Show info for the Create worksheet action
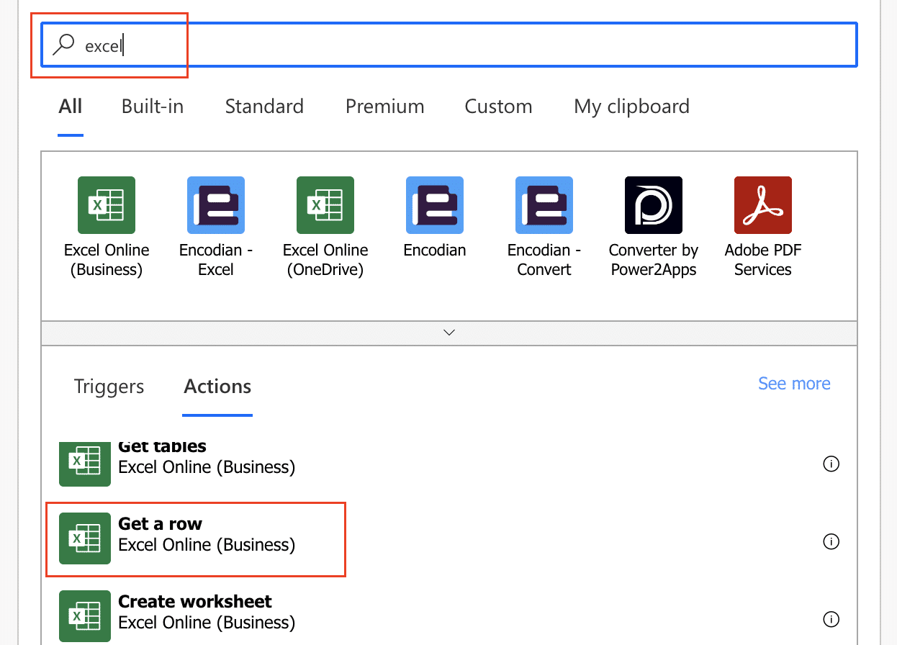Screen dimensions: 897x645 tap(831, 619)
